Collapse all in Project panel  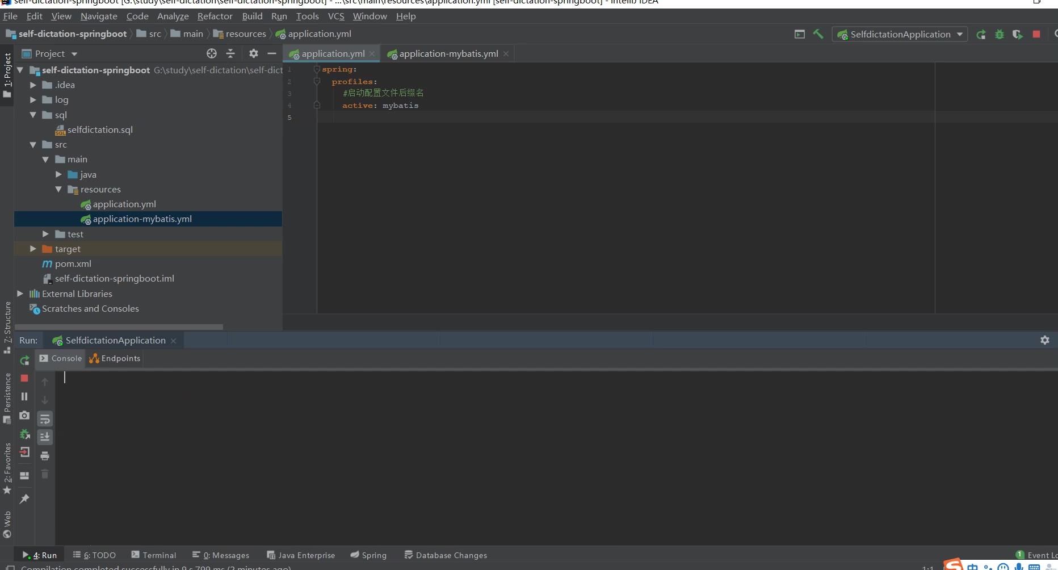click(230, 53)
